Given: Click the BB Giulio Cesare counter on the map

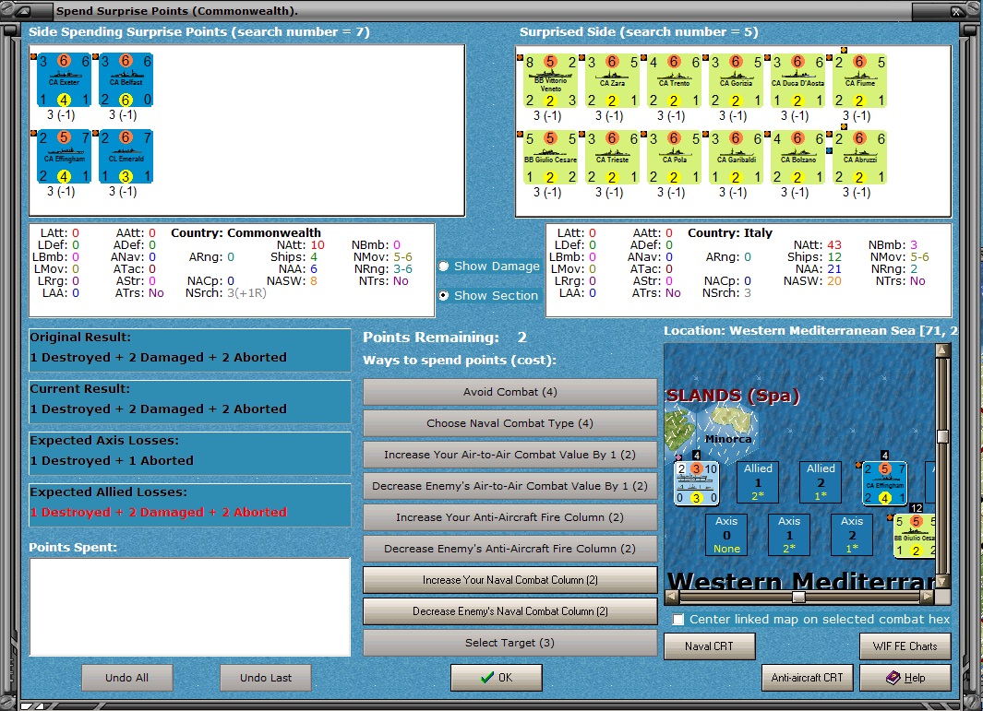Looking at the screenshot, I should (914, 536).
